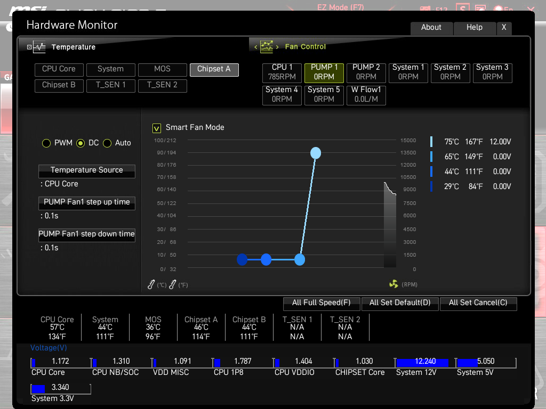Click the Chipset A 46°C reading
This screenshot has width=546, height=409.
tap(201, 328)
